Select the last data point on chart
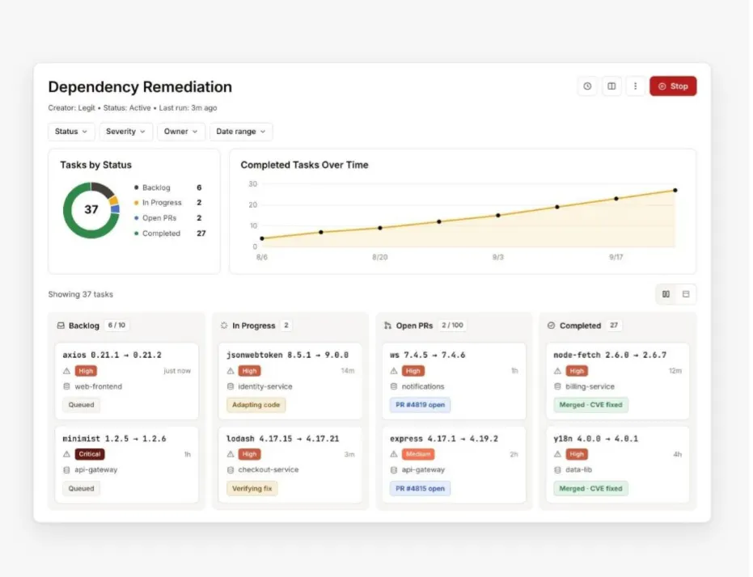This screenshot has height=577, width=753. tap(675, 191)
